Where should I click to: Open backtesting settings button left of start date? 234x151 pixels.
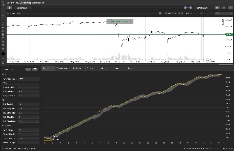pyautogui.click(x=9, y=8)
